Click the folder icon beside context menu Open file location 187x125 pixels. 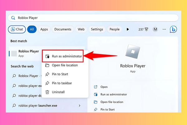click(47, 65)
